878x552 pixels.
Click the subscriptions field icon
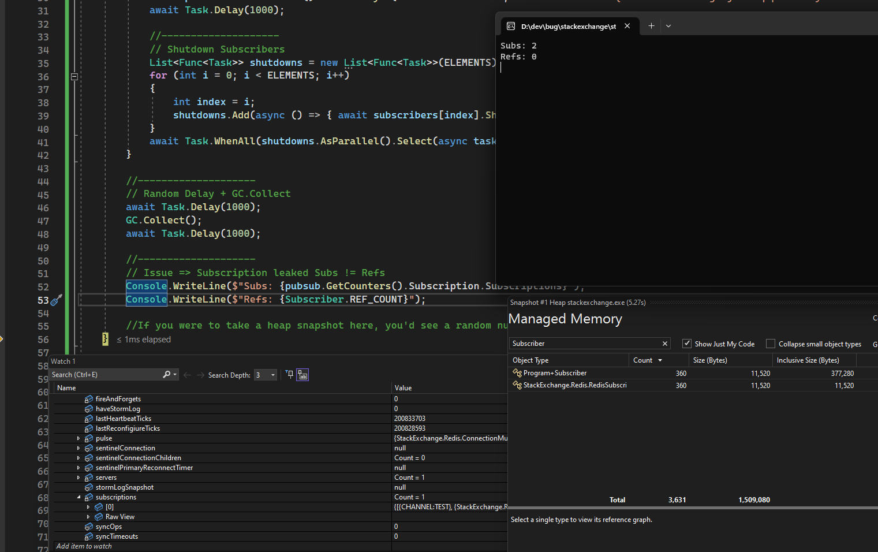(89, 497)
